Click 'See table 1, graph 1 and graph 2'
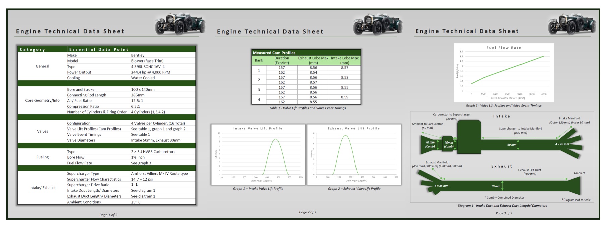Image resolution: width=603 pixels, height=227 pixels. coord(158,129)
